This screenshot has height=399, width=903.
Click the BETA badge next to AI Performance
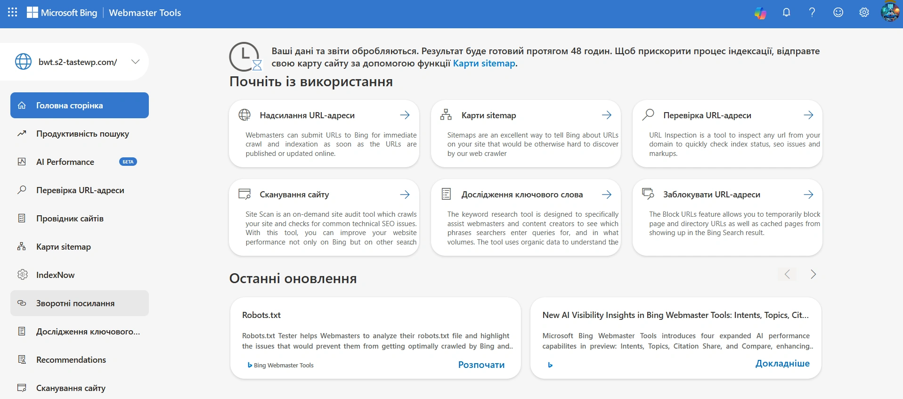tap(128, 162)
